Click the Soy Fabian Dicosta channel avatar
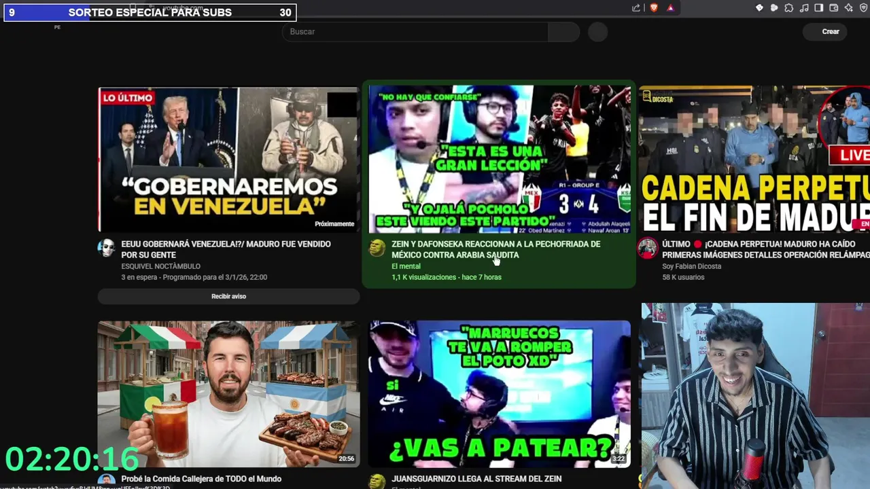The height and width of the screenshot is (489, 870). pos(648,248)
